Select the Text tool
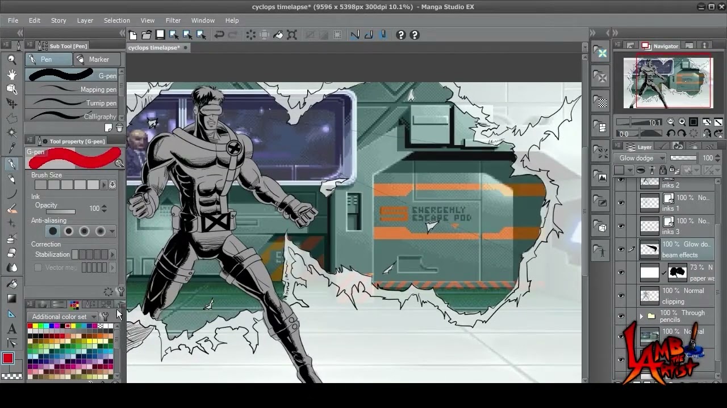The image size is (727, 408). click(x=11, y=329)
